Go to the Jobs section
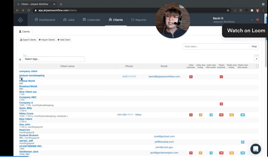The image size is (268, 157). pos(69,20)
